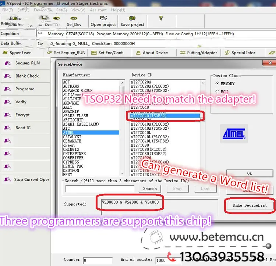
Task: Click the End of counter field
Action: point(168,260)
